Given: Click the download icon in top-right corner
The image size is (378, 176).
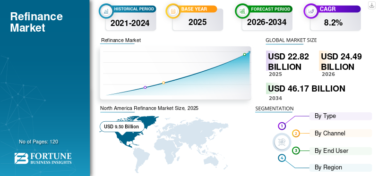Looking at the screenshot, I should pyautogui.click(x=371, y=5).
